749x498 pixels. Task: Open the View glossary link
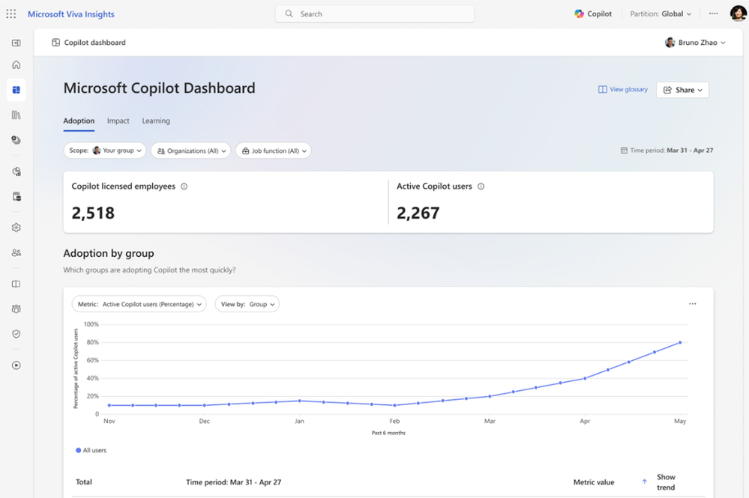click(623, 89)
